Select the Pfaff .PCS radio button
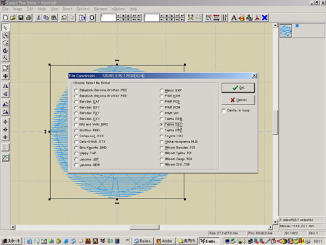 (x=162, y=102)
